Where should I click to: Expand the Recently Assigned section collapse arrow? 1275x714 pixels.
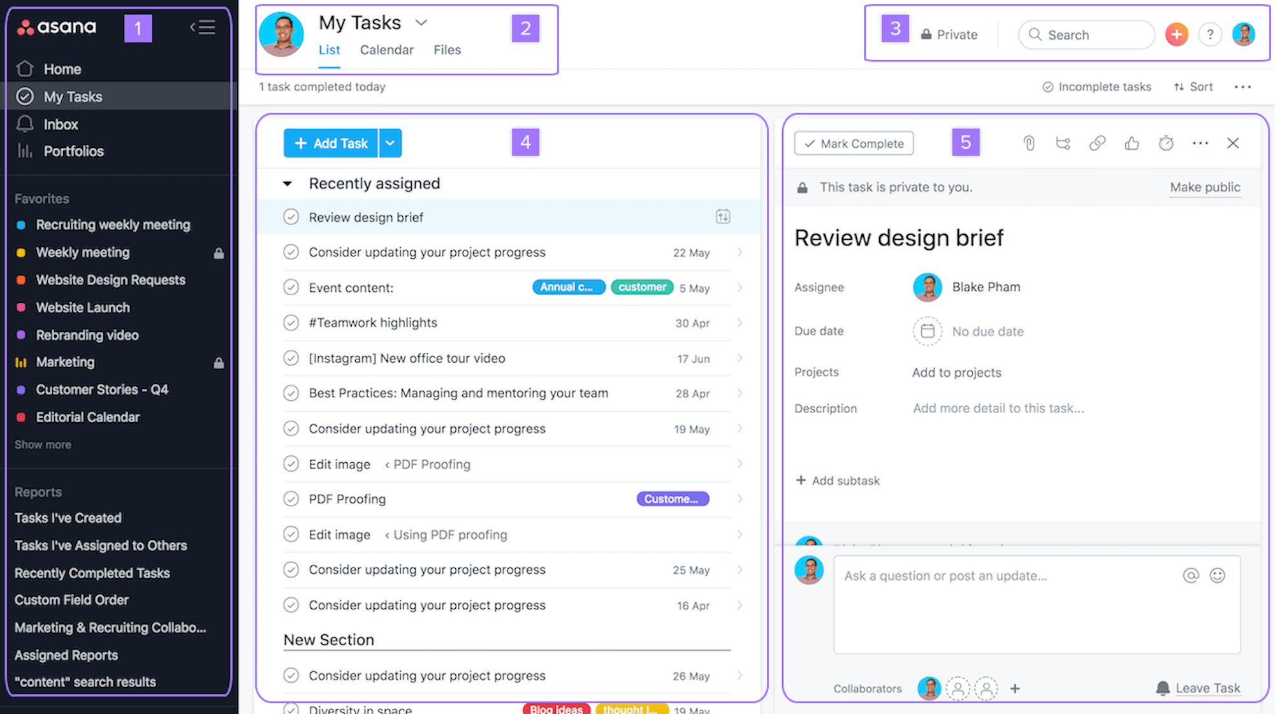(x=288, y=182)
